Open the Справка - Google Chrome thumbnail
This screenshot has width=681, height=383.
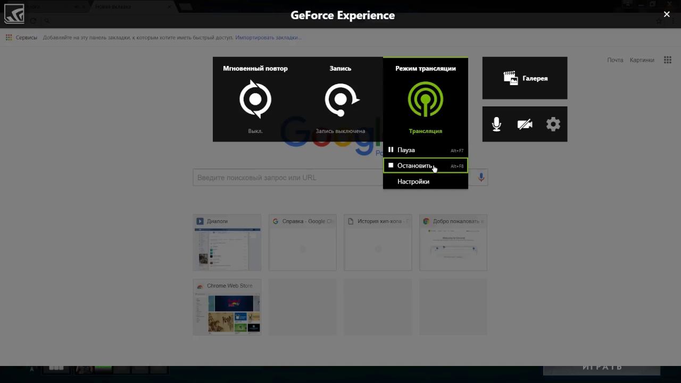click(303, 243)
